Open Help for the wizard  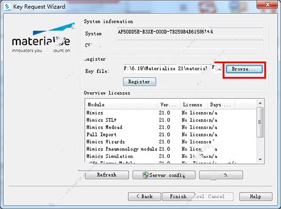pyautogui.click(x=256, y=196)
